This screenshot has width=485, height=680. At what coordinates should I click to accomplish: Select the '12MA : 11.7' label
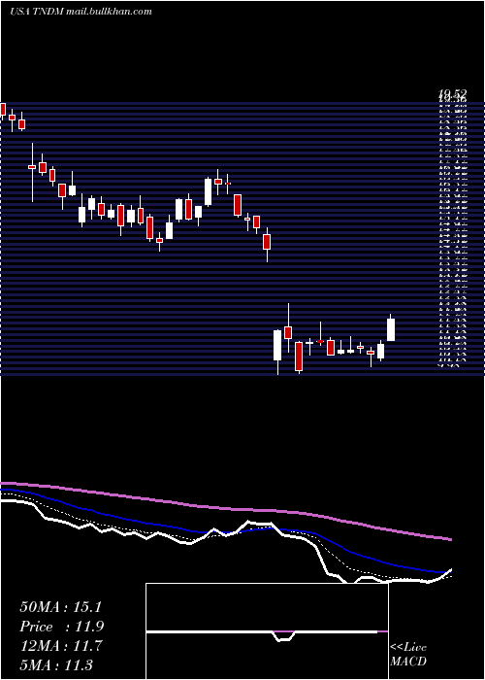[61, 646]
